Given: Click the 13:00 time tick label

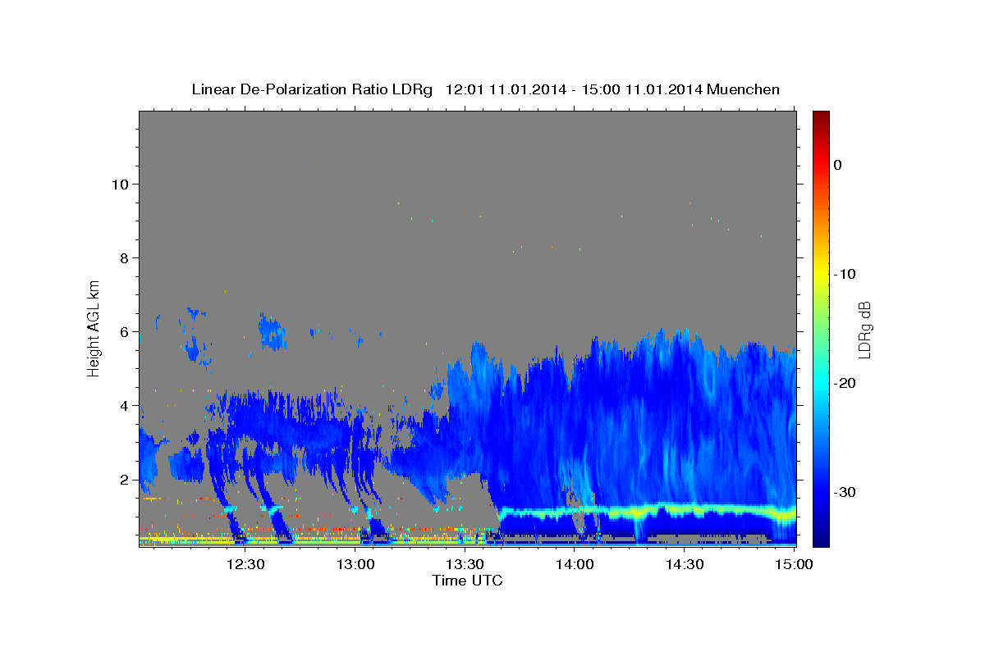Looking at the screenshot, I should pyautogui.click(x=355, y=564).
